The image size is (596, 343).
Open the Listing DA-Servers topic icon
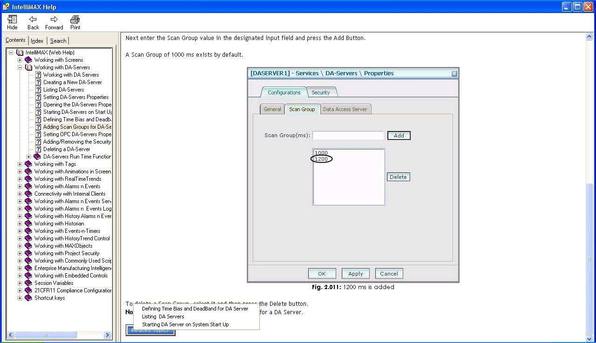(38, 90)
